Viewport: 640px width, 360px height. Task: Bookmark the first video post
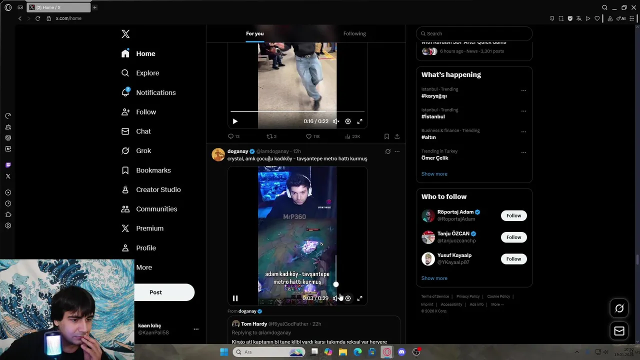tap(386, 136)
